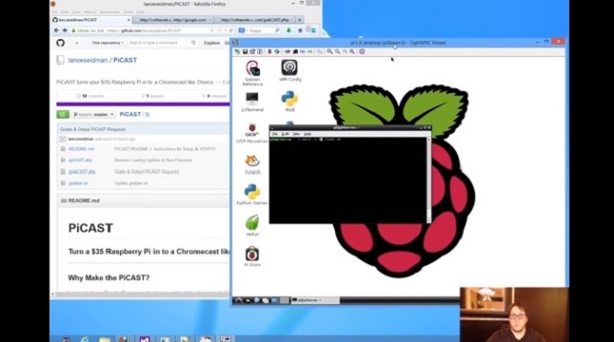
Task: Open Edit menu in Pi terminal window
Action: tap(286, 134)
